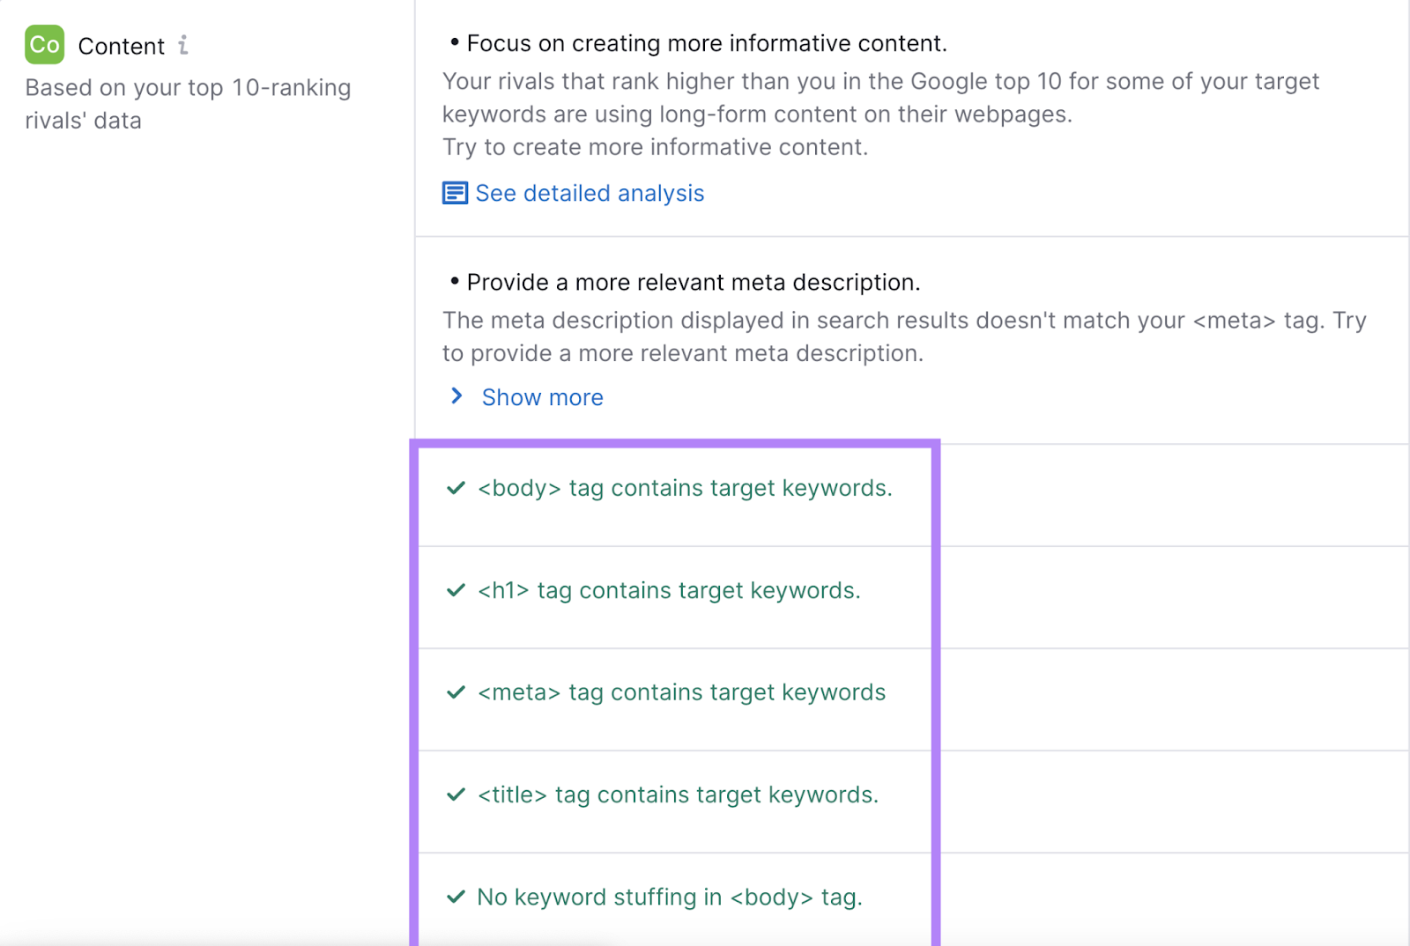Viewport: 1410px width, 946px height.
Task: Click the title tag contains target keywords row
Action: coord(678,794)
